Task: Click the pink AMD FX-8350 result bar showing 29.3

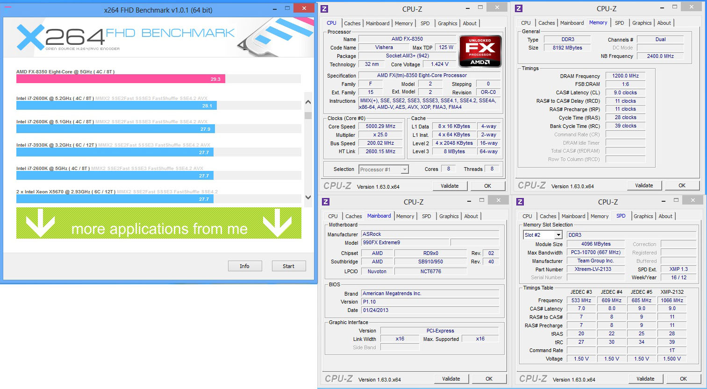Action: coord(121,79)
